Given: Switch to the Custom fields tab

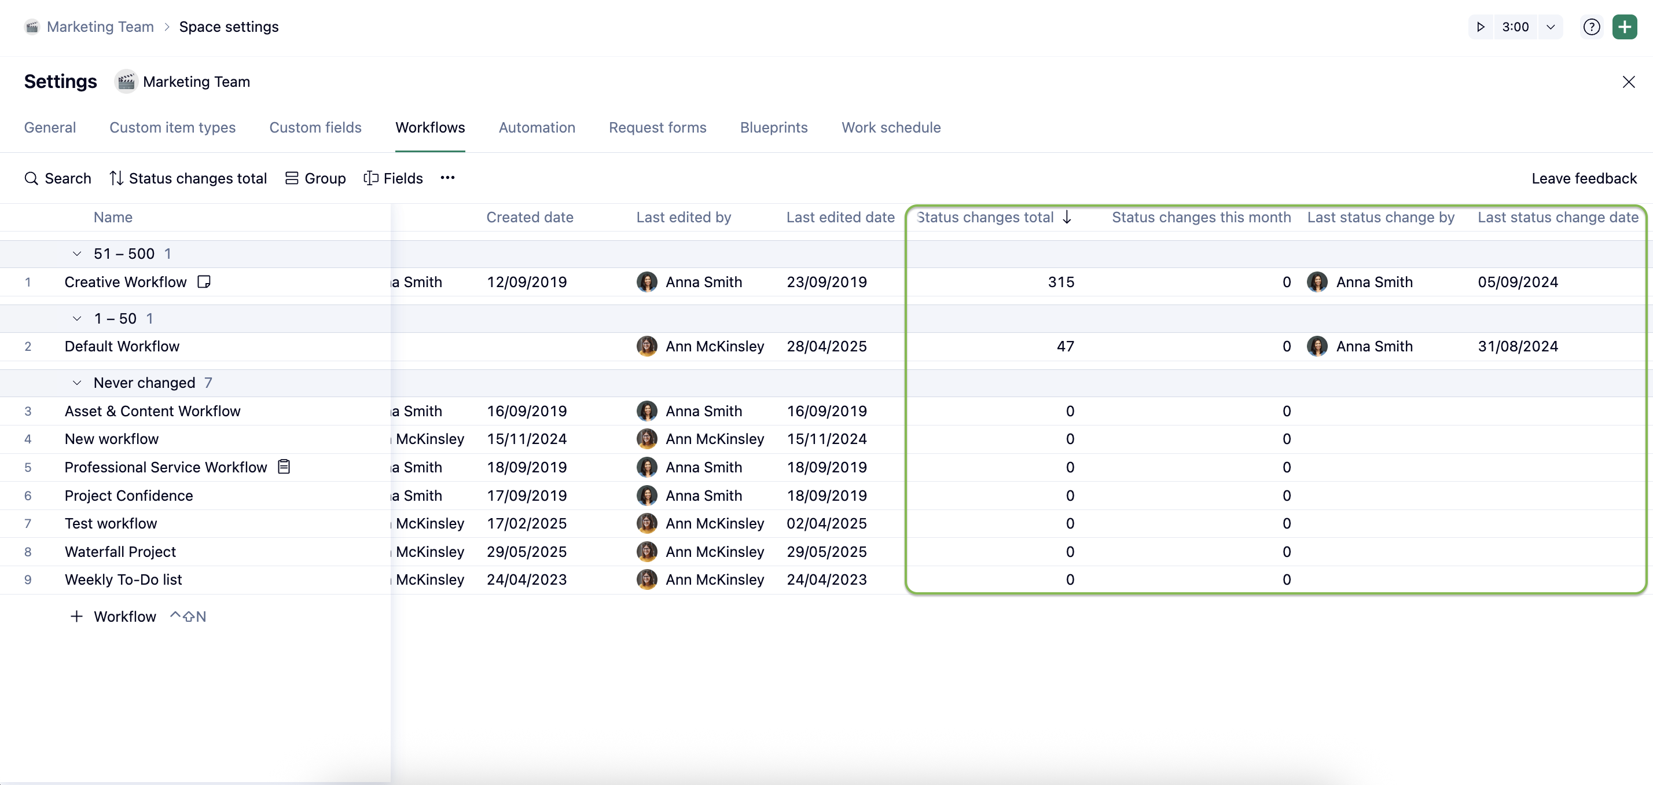Looking at the screenshot, I should [x=315, y=127].
